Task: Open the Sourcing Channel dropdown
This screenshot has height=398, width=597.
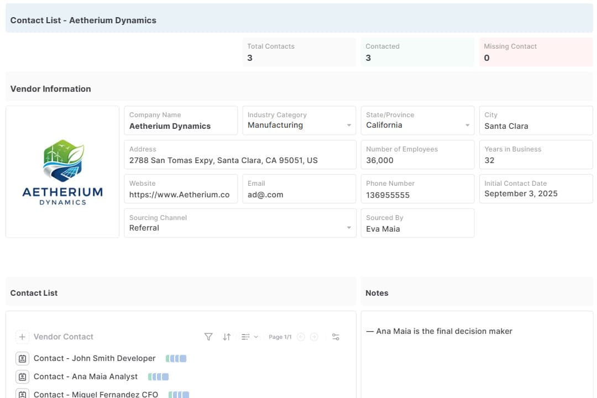Action: pos(349,228)
